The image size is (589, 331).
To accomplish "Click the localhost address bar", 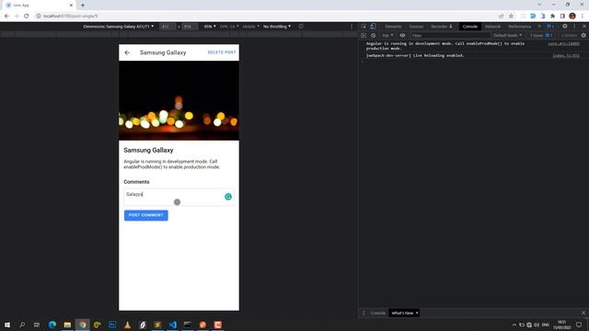I will point(263,17).
